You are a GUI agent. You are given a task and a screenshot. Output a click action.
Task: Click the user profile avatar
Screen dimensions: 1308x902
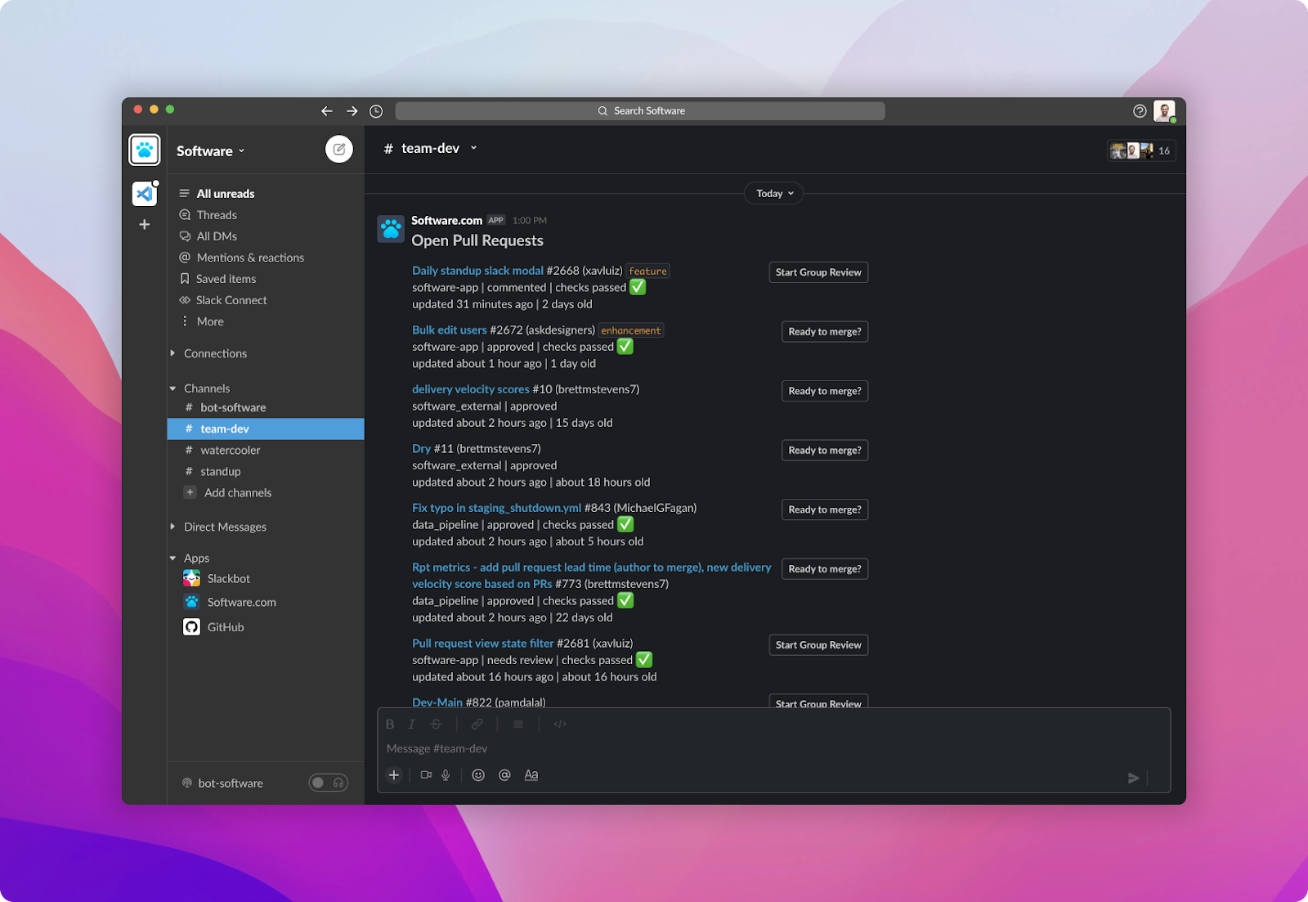pyautogui.click(x=1164, y=110)
